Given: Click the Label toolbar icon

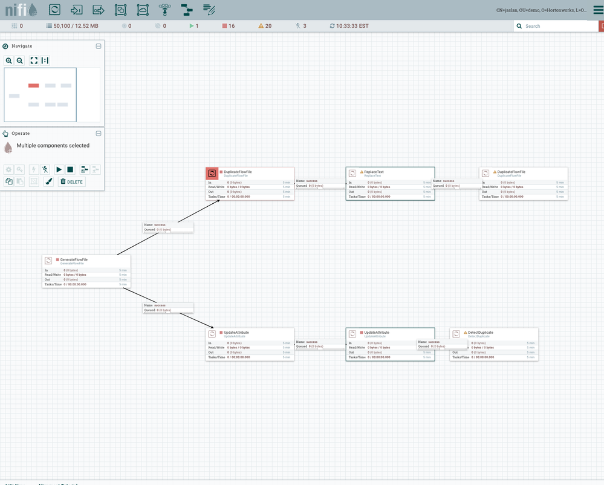Looking at the screenshot, I should coord(209,10).
